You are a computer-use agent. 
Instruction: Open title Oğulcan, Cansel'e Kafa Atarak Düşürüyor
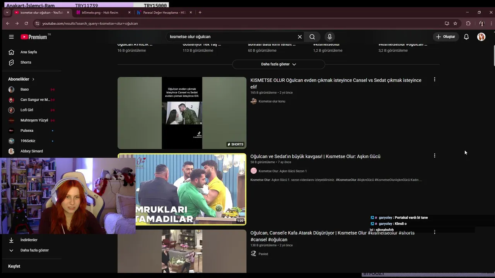click(x=332, y=236)
